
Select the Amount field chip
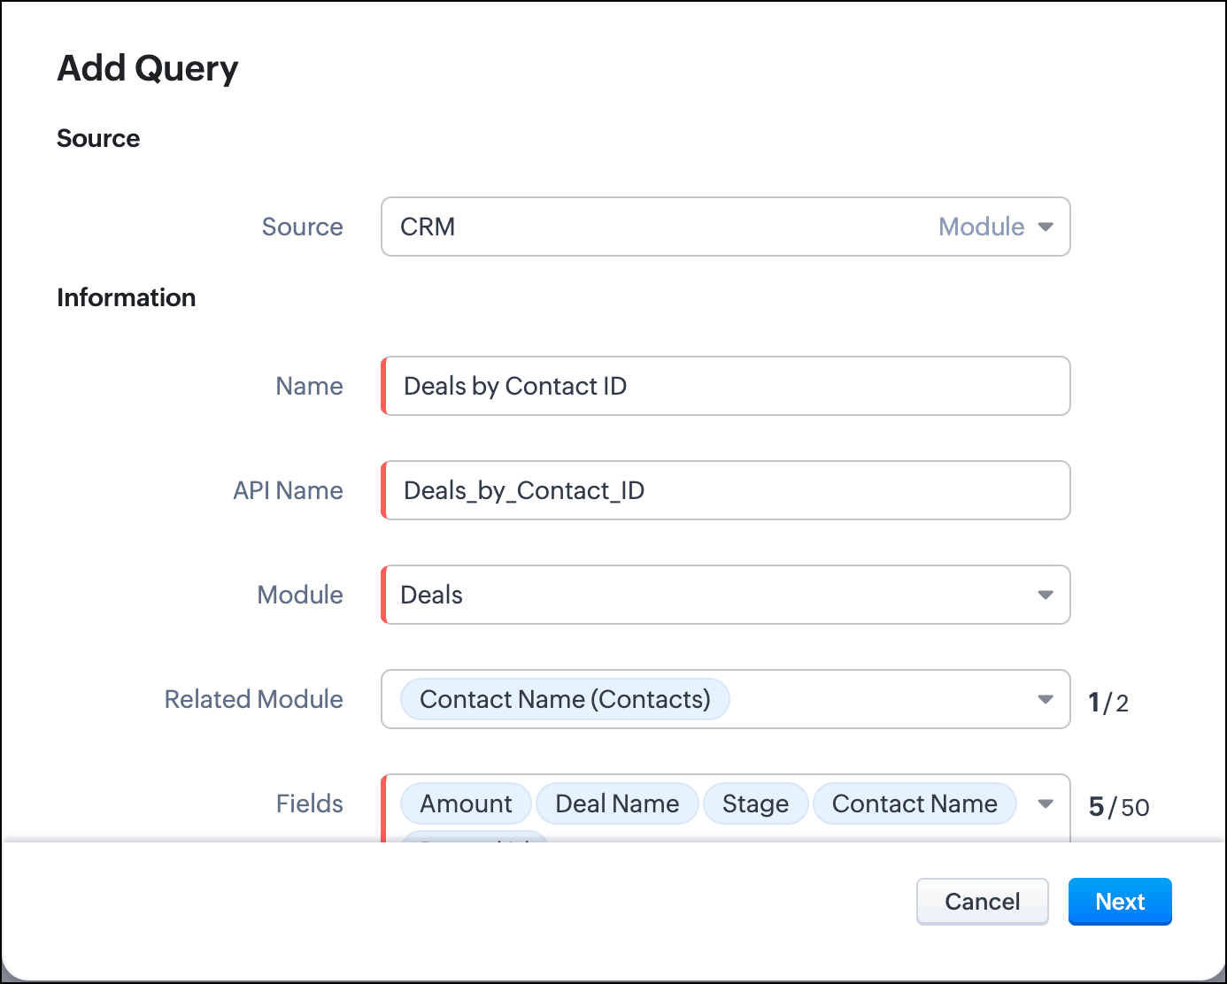pyautogui.click(x=466, y=803)
